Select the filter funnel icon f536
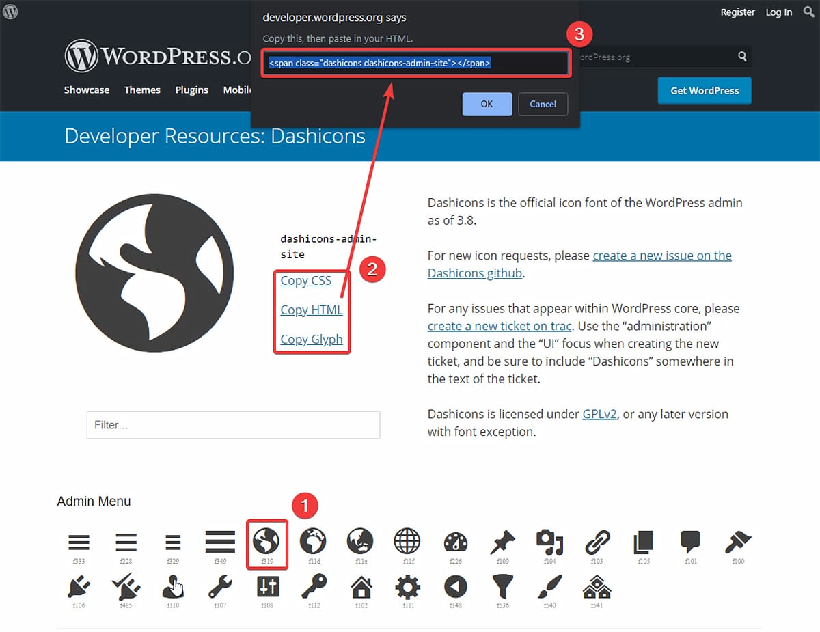Image resolution: width=820 pixels, height=632 pixels. coord(503,587)
